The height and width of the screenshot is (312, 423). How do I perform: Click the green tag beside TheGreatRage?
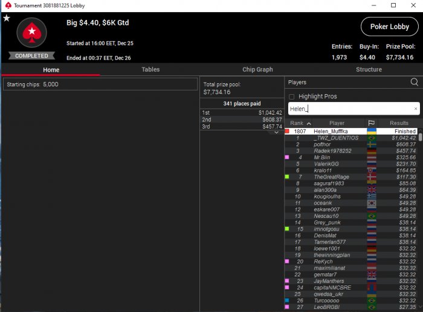tap(287, 177)
